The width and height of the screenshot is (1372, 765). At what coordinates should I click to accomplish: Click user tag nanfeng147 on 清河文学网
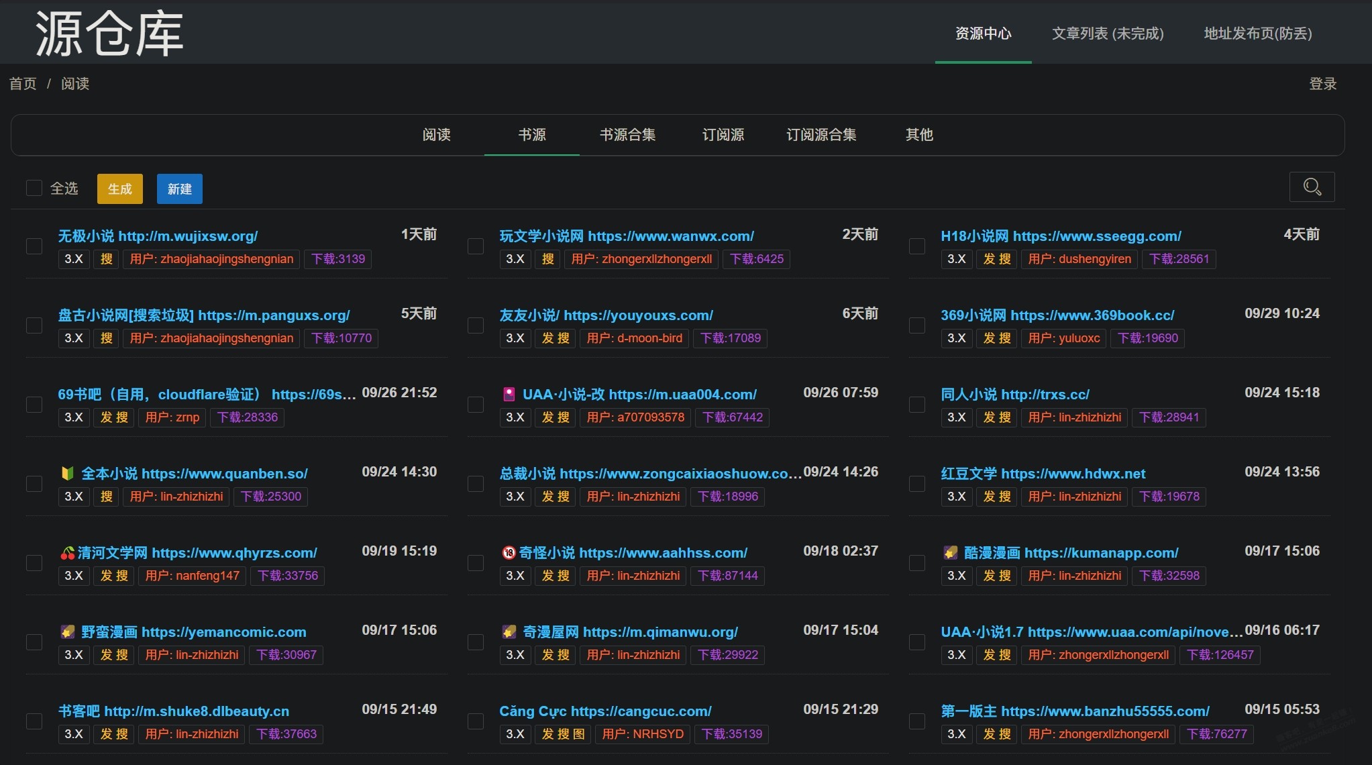pyautogui.click(x=193, y=576)
